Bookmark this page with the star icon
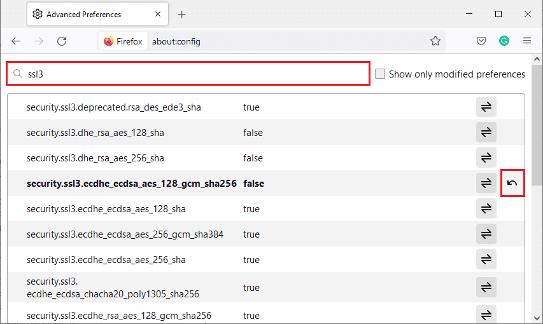This screenshot has height=324, width=543. [x=435, y=41]
